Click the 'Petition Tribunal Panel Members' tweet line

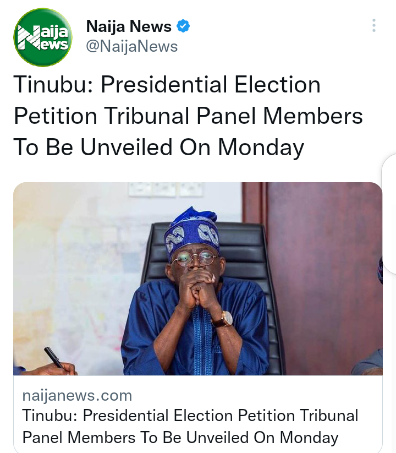tap(188, 116)
